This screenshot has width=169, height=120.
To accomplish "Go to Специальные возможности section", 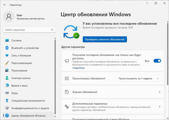I will coord(29,101).
